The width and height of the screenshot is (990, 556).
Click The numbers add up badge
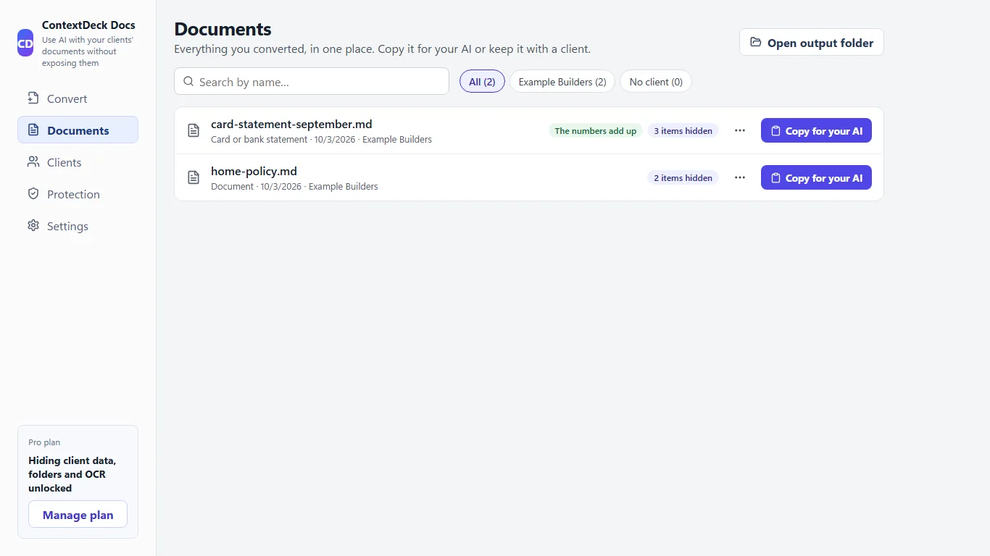point(595,131)
